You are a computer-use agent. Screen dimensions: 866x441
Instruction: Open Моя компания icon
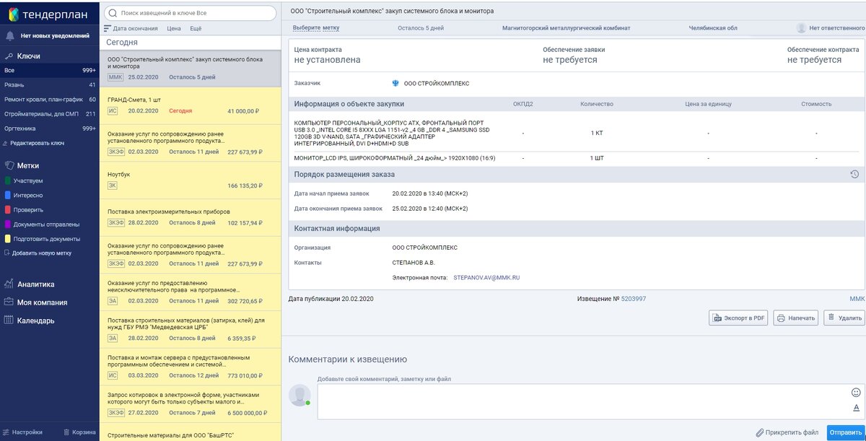pos(9,302)
